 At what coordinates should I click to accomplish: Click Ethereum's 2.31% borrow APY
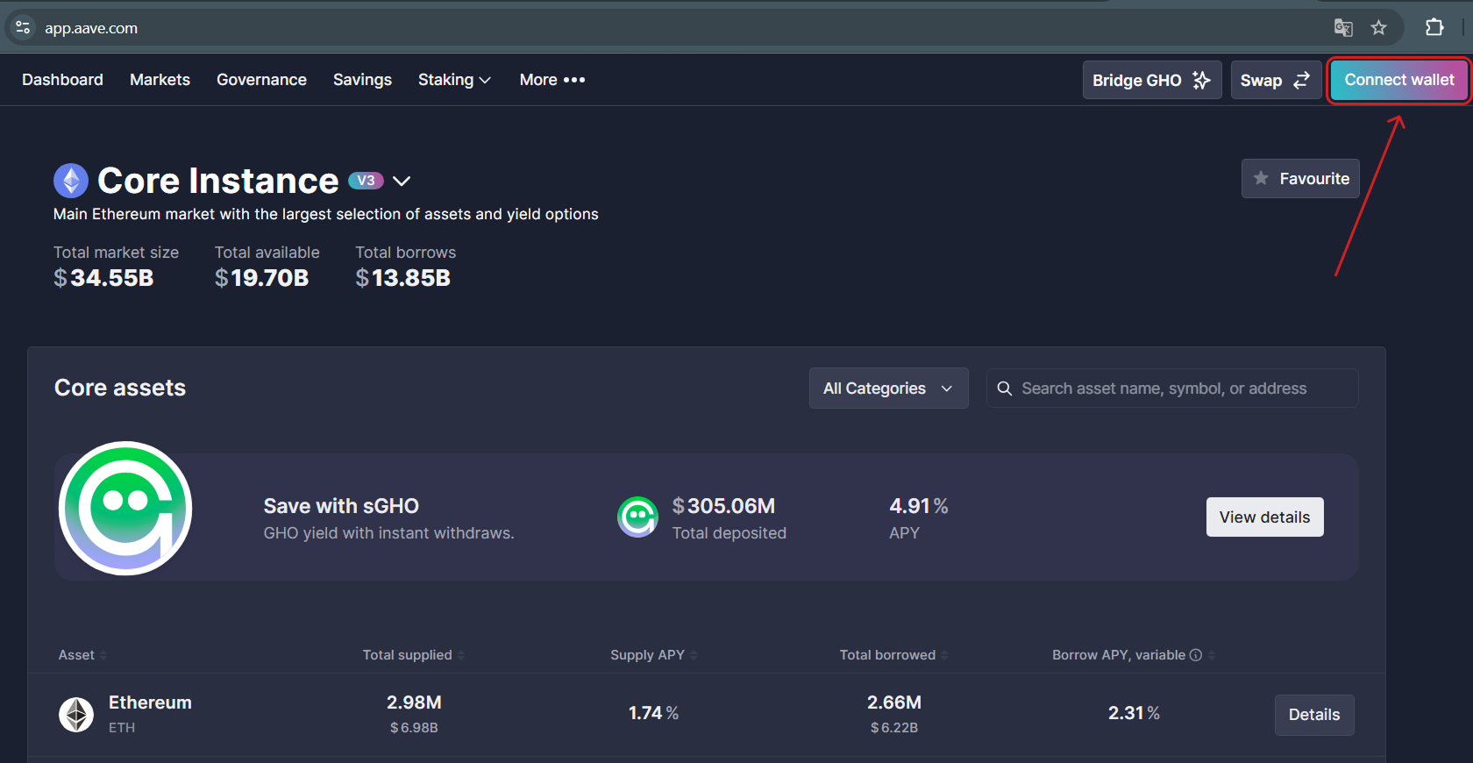click(1134, 713)
